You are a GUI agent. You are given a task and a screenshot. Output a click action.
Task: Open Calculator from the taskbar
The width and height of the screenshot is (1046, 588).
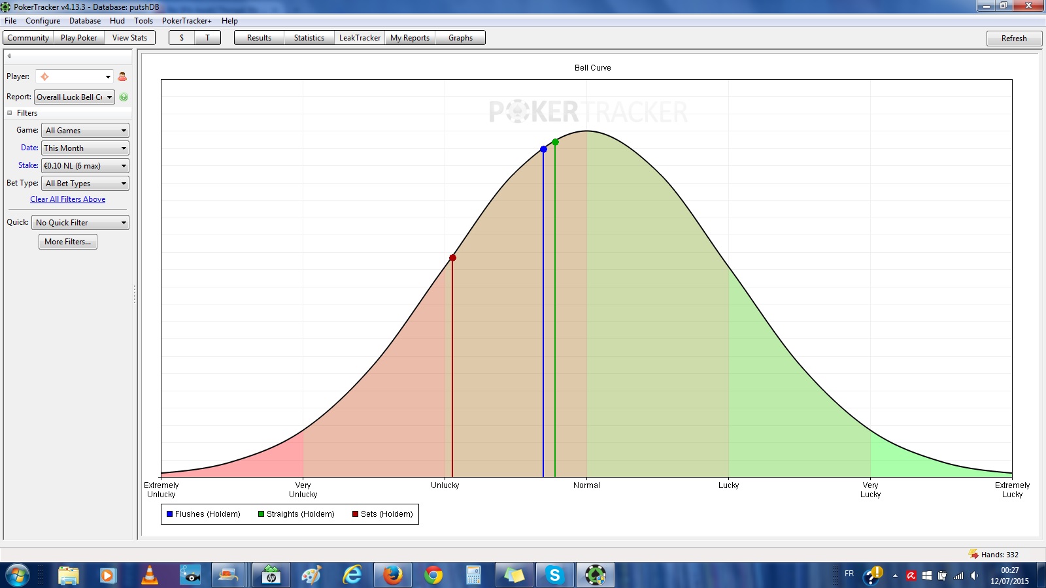pos(473,576)
